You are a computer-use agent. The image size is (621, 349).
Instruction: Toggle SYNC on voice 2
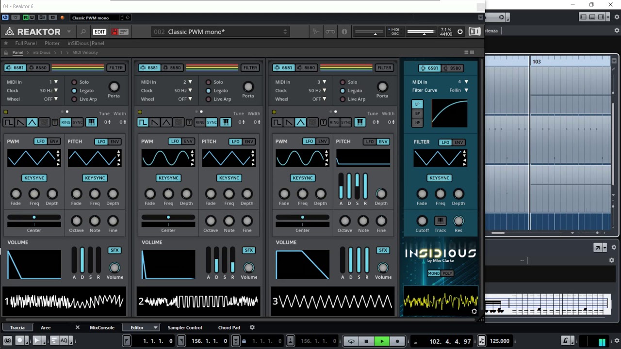click(x=212, y=122)
